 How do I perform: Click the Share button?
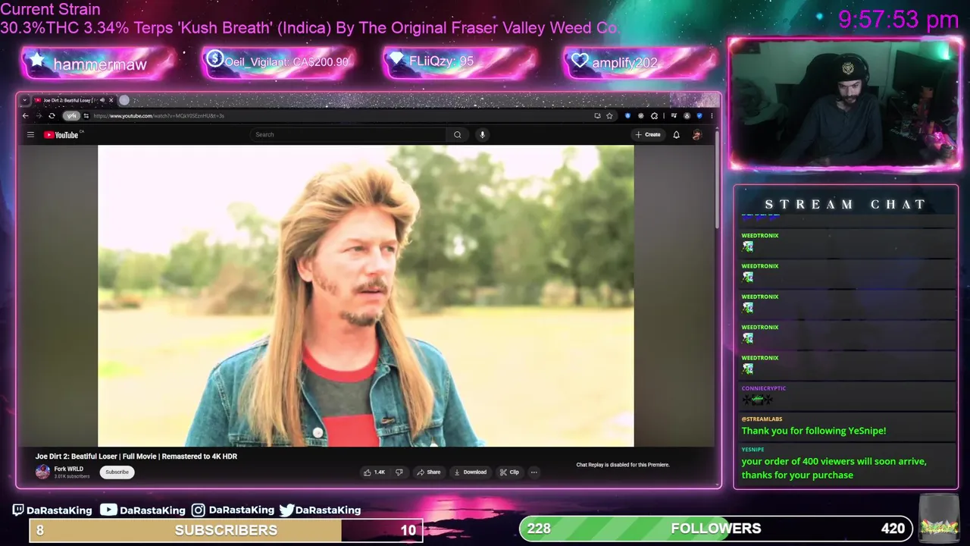pos(428,472)
